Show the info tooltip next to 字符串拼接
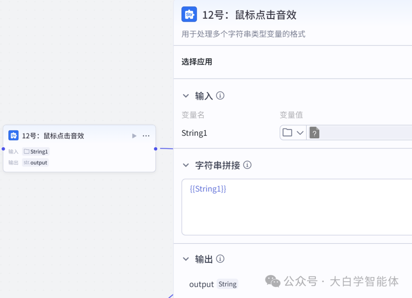 coord(247,165)
